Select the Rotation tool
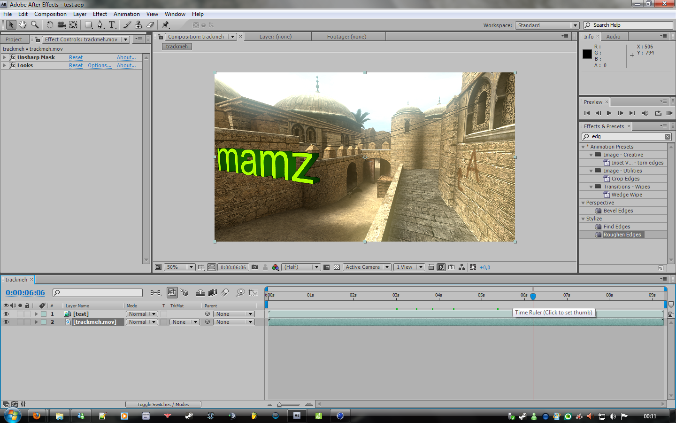Viewport: 676px width, 423px height. (50, 25)
